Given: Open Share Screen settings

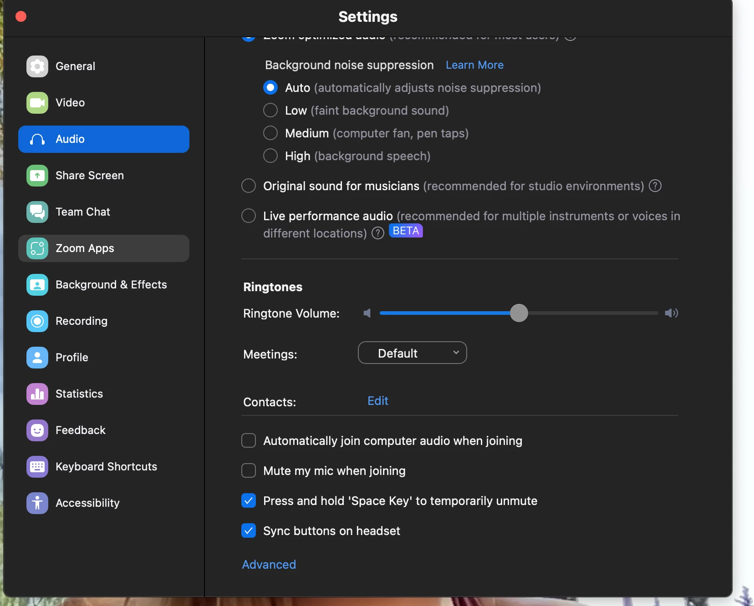Looking at the screenshot, I should click(104, 176).
